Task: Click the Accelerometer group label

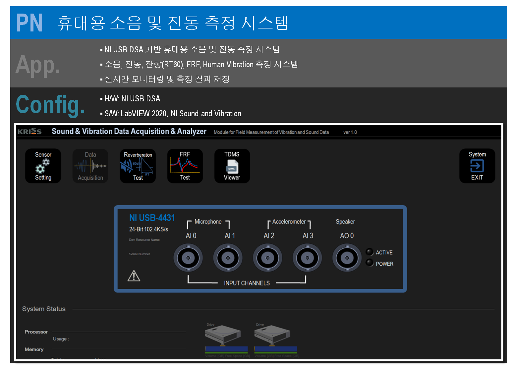Action: (x=289, y=222)
